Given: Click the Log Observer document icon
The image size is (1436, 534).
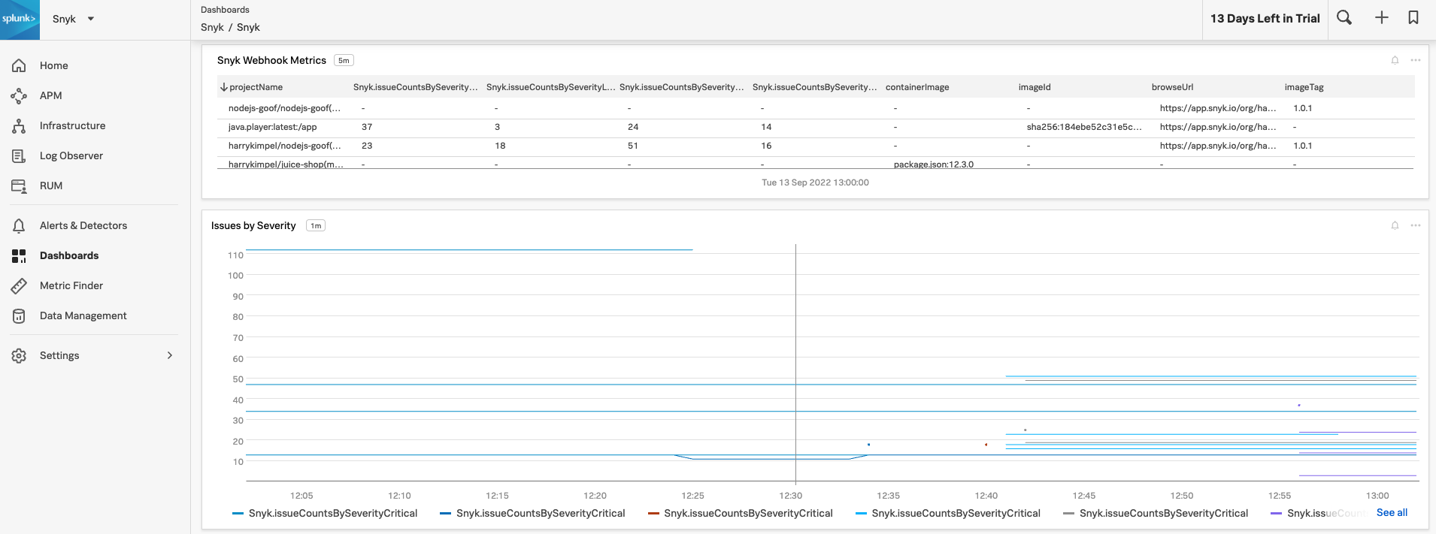Looking at the screenshot, I should click(x=19, y=156).
